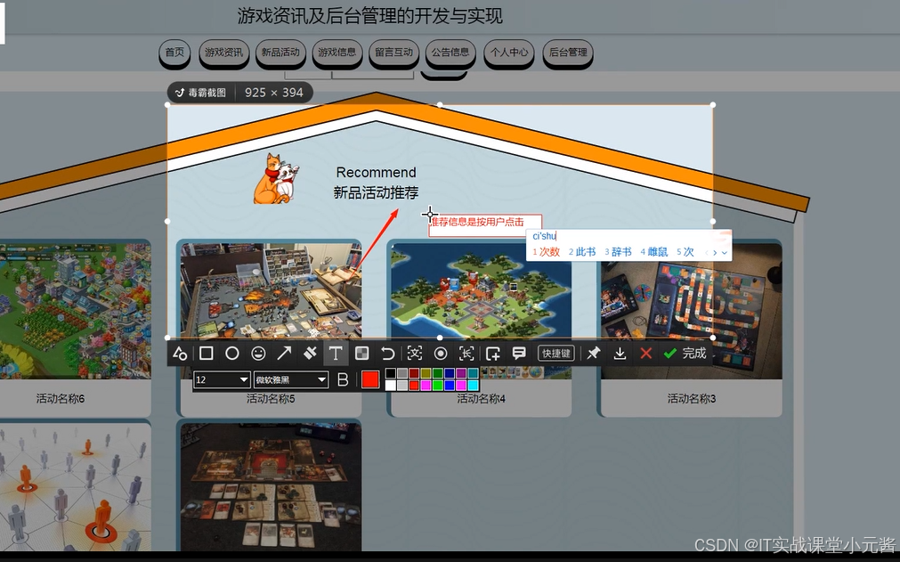Open the 活动名称3 board game thumbnail
Screen dimensions: 900x562
[691, 311]
